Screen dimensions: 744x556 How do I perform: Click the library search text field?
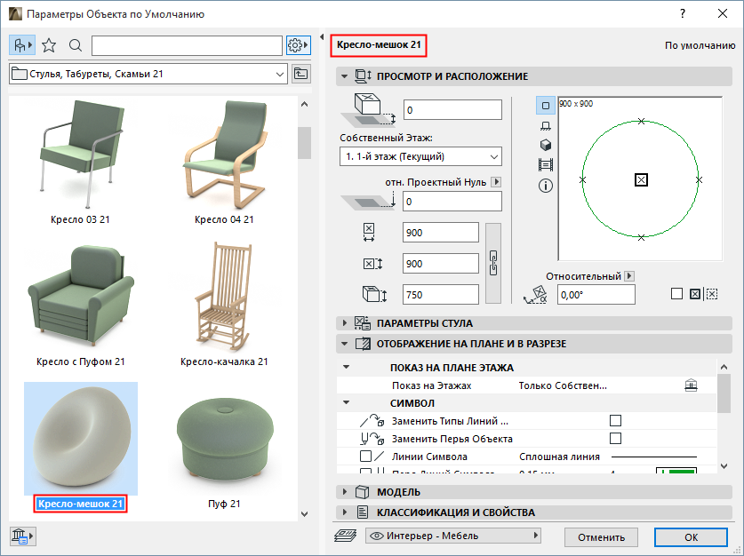pyautogui.click(x=187, y=45)
